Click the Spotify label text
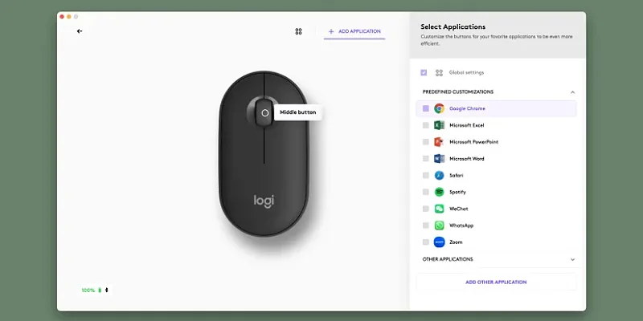The height and width of the screenshot is (321, 643). point(457,192)
